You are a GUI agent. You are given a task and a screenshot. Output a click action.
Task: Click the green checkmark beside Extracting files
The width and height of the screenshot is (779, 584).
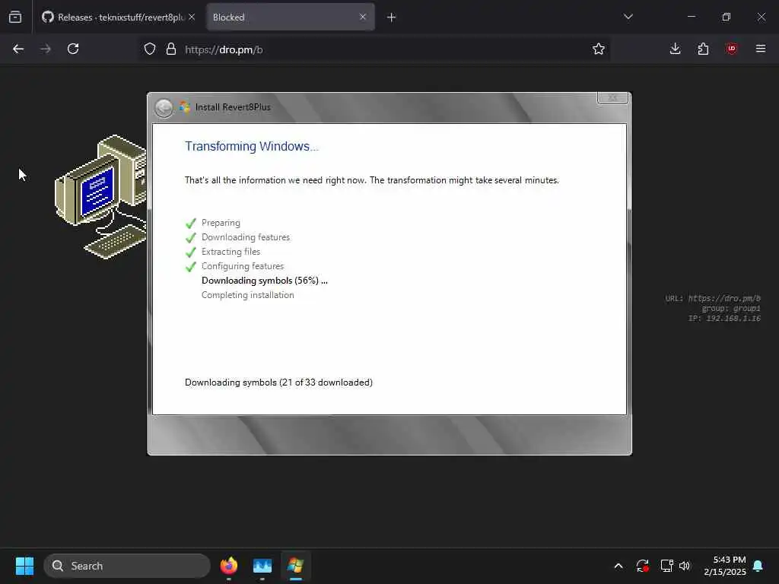coord(191,252)
